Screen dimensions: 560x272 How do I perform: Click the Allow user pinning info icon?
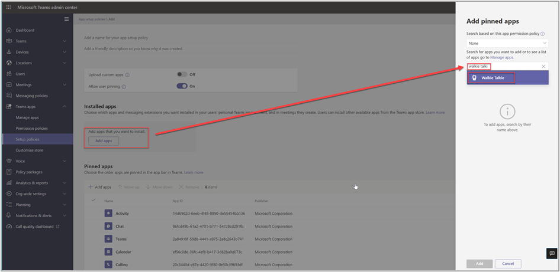[124, 87]
